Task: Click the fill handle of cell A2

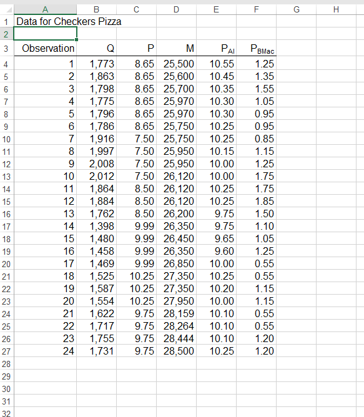Action: pos(76,39)
